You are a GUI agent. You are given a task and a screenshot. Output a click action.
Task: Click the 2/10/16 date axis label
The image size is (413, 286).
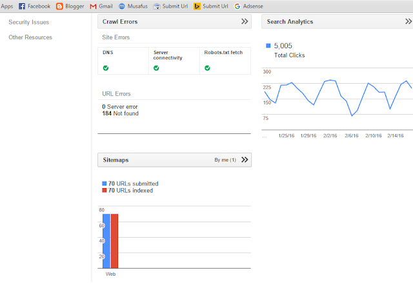[374, 136]
